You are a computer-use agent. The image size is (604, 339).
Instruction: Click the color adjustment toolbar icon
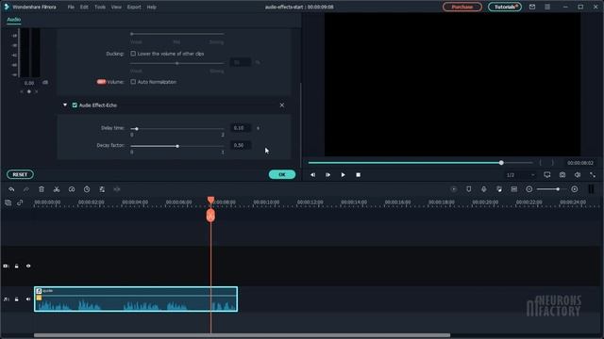[x=102, y=189]
